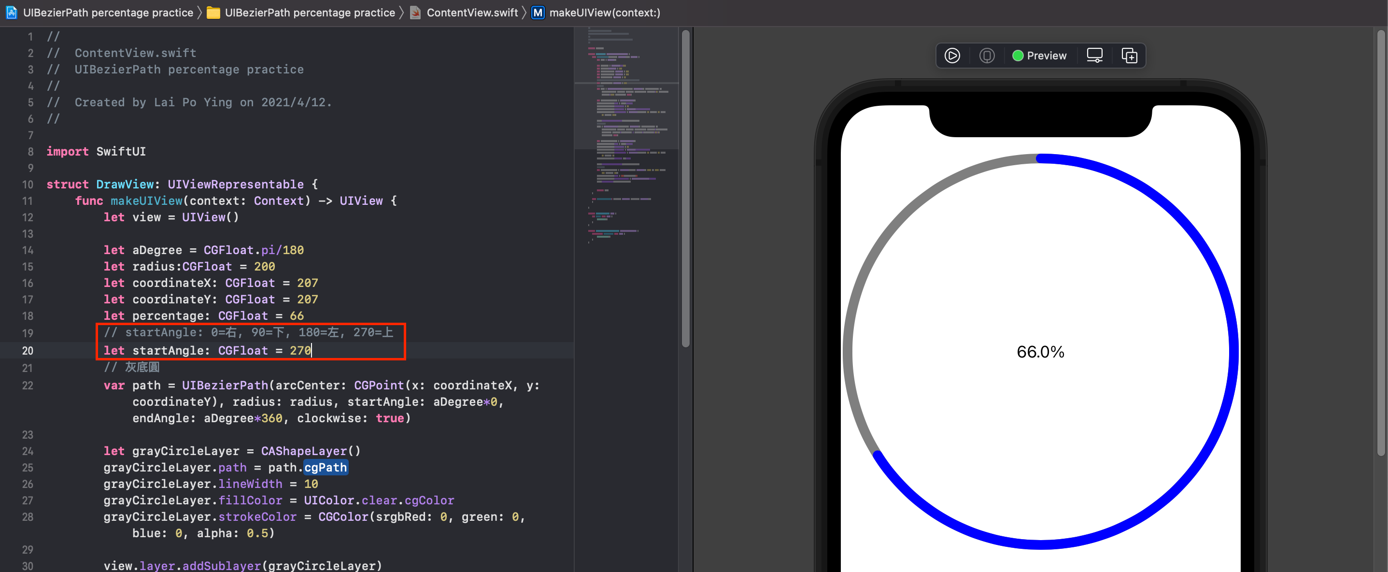Open the makeUIView(context:) jump bar menu

[604, 13]
